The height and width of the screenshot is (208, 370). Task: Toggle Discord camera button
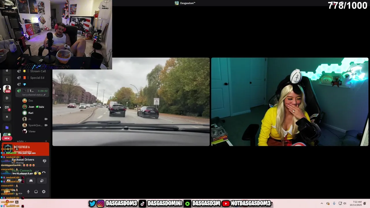tap(9, 181)
